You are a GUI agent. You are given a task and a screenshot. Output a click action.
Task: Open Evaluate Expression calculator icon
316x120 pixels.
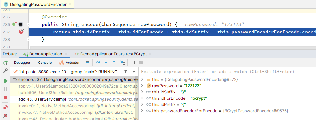[133, 63]
